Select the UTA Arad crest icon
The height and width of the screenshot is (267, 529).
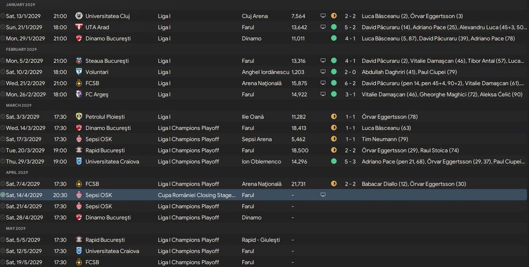click(x=79, y=27)
